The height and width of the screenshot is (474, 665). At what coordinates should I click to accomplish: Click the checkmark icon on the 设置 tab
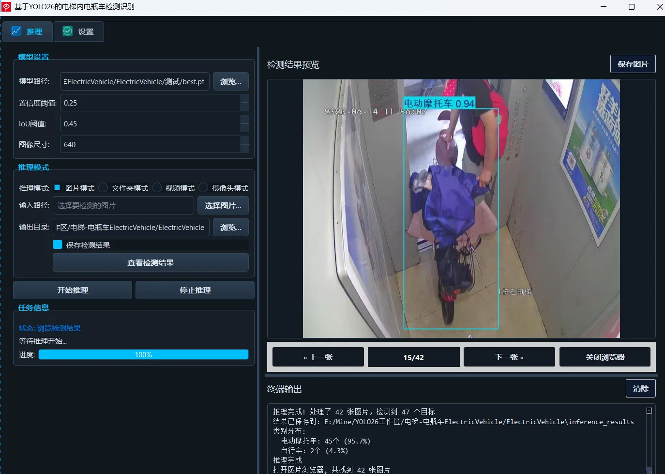tap(67, 31)
